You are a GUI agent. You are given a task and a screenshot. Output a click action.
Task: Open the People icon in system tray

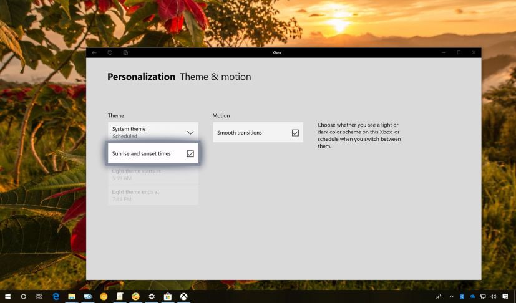439,296
